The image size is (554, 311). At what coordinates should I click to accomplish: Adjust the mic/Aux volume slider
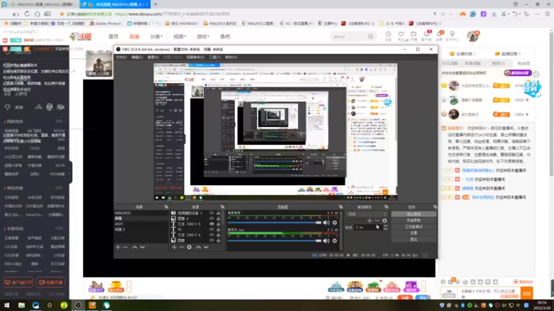click(274, 241)
